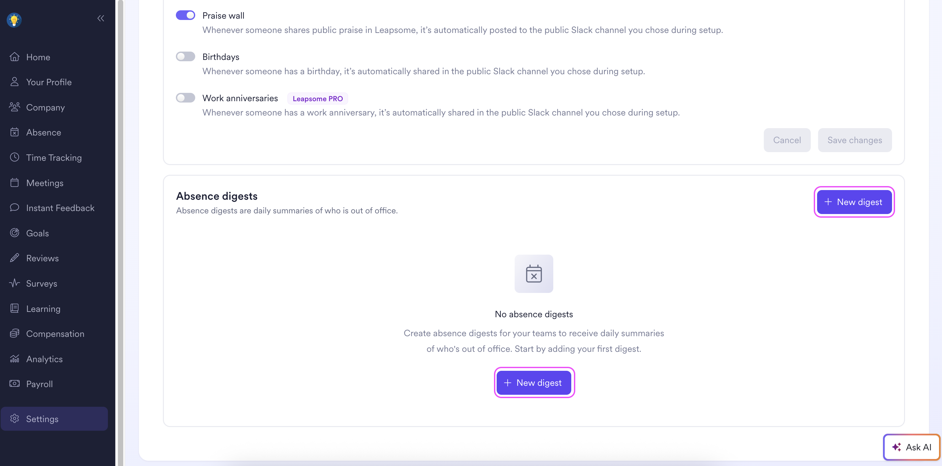Click the Leapsome PRO badge
The height and width of the screenshot is (466, 942).
pyautogui.click(x=317, y=99)
